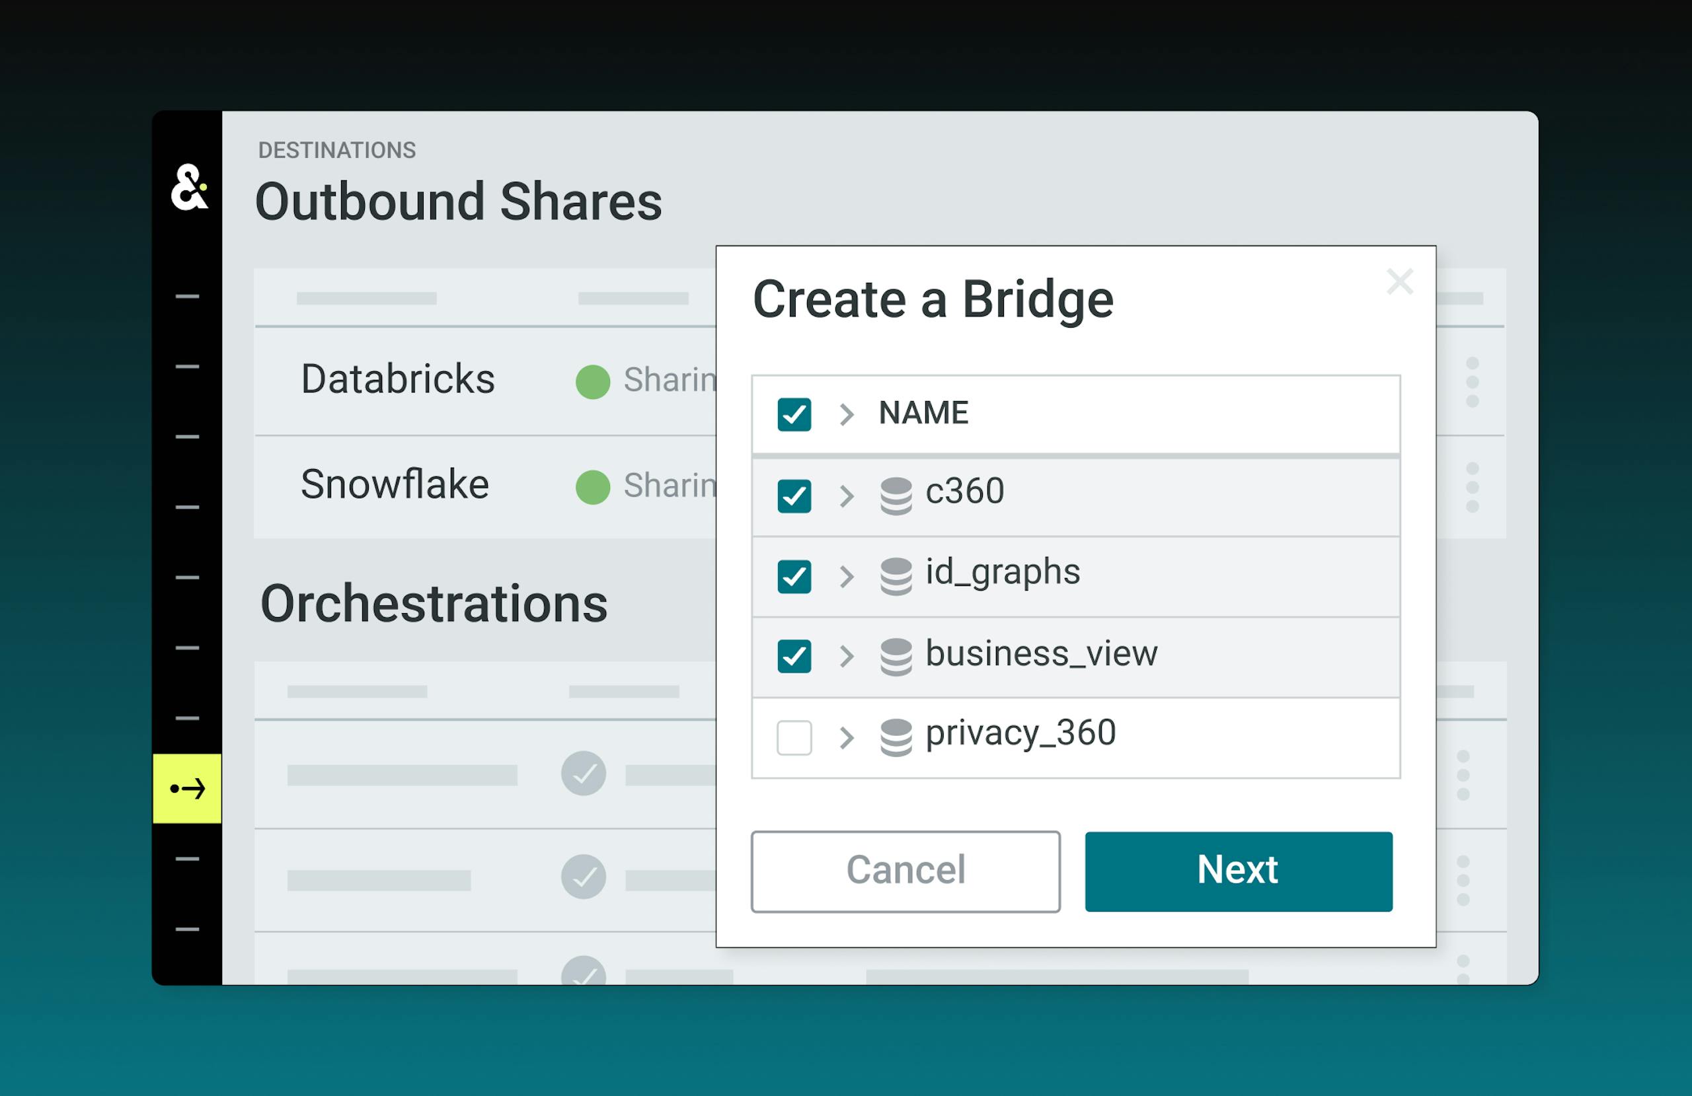Open the Databricks row three-dot menu
The width and height of the screenshot is (1692, 1096).
pos(1473,383)
